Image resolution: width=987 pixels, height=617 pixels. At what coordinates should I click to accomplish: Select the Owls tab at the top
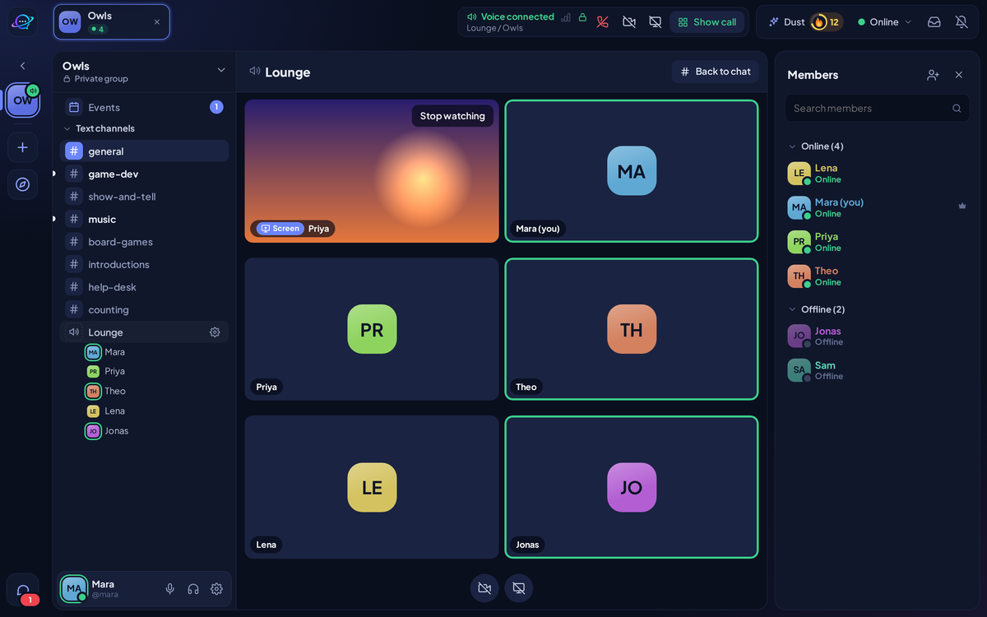click(112, 22)
